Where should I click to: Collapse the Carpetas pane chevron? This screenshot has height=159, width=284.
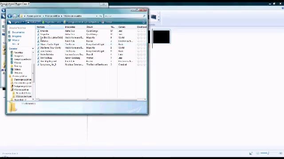[x=33, y=49]
